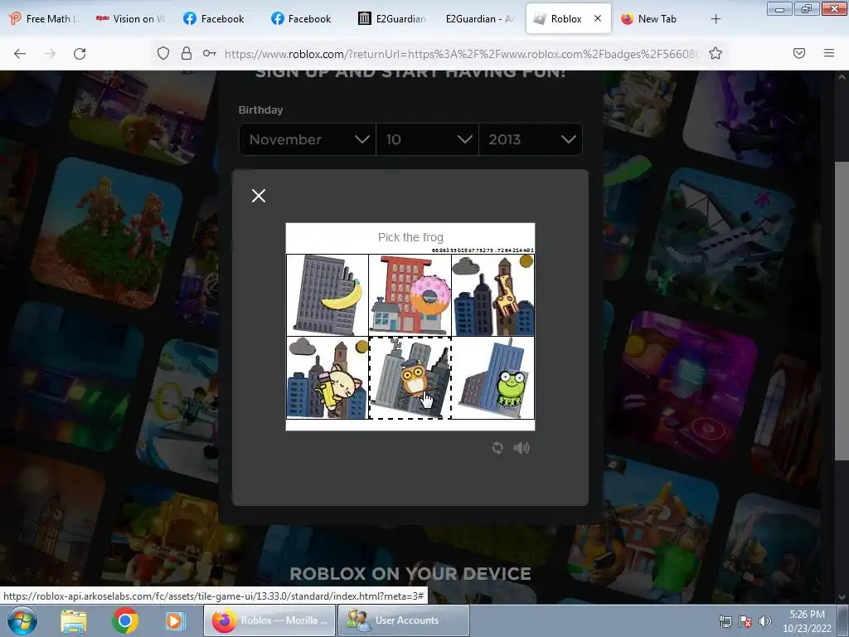This screenshot has width=849, height=637.
Task: Launch Google Chrome from taskbar
Action: (x=124, y=620)
